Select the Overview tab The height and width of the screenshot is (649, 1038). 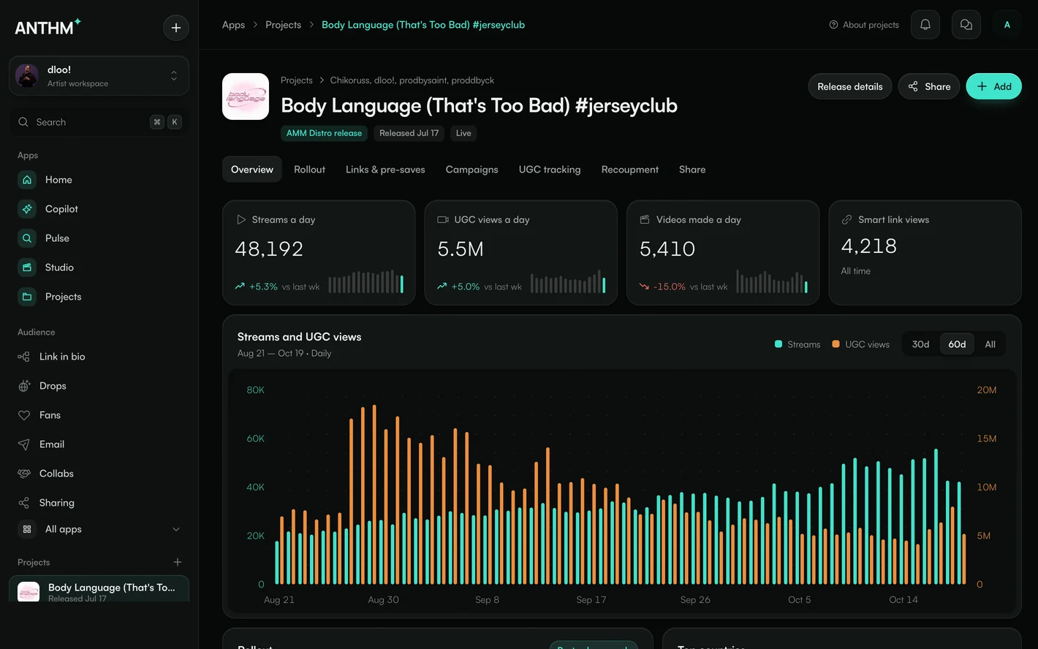pyautogui.click(x=252, y=170)
